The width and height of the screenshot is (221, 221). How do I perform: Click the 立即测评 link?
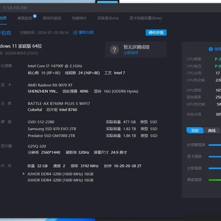(131, 53)
